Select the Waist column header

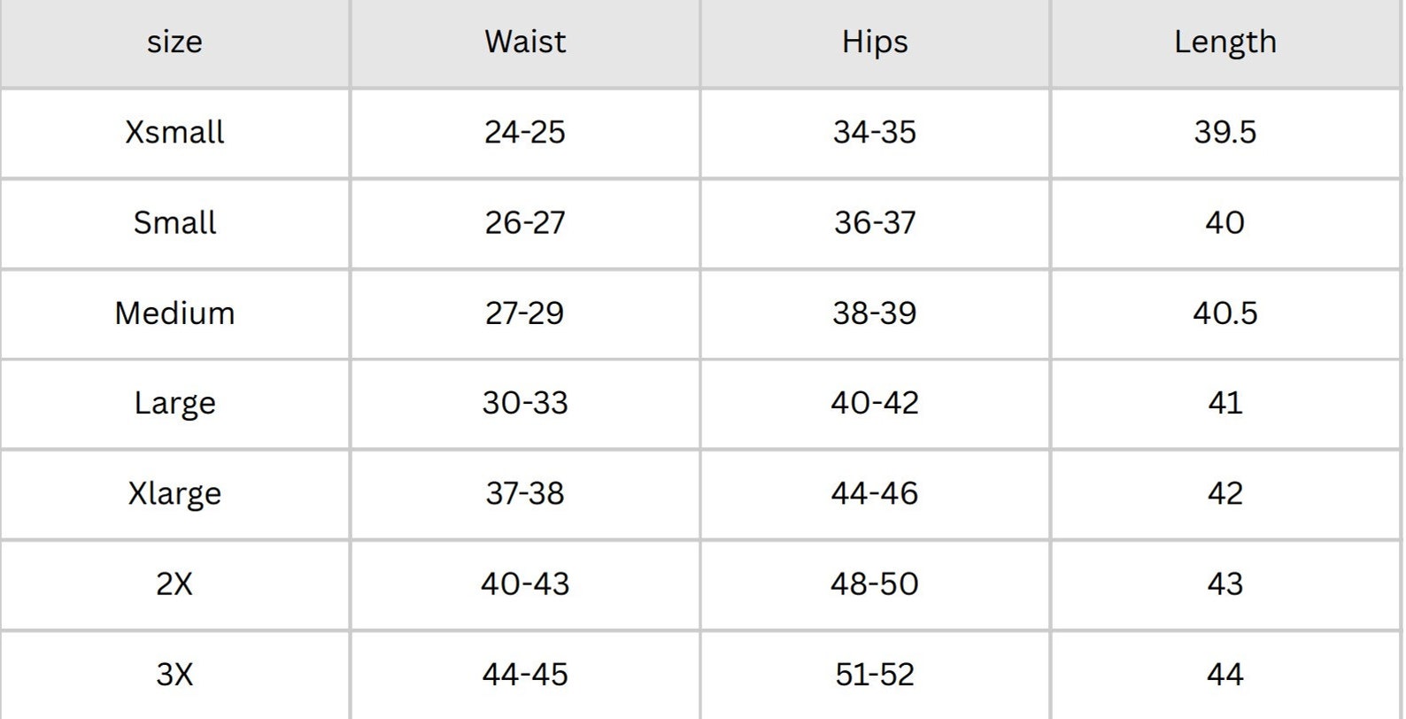coord(525,42)
